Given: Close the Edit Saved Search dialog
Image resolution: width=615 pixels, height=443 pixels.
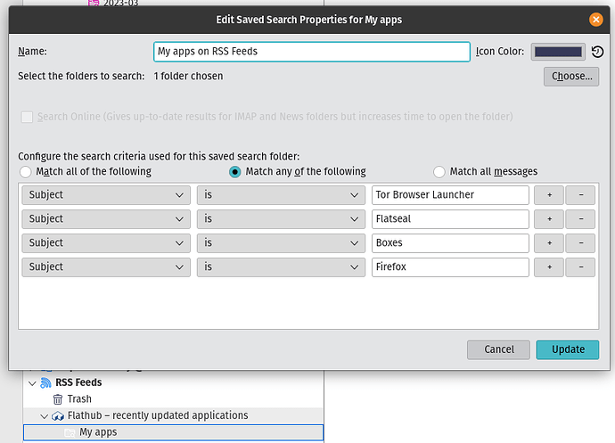Looking at the screenshot, I should click(x=595, y=20).
